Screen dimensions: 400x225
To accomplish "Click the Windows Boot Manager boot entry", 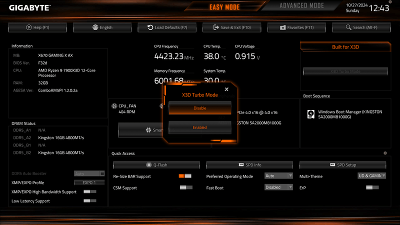I will [345, 114].
